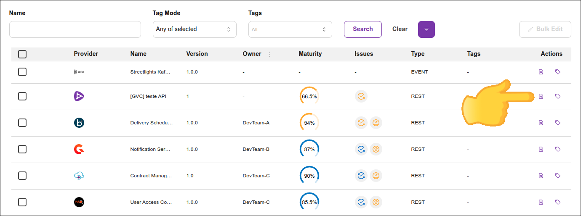581x216 pixels.
Task: Click the 90% maturity gauge
Action: [x=309, y=176]
